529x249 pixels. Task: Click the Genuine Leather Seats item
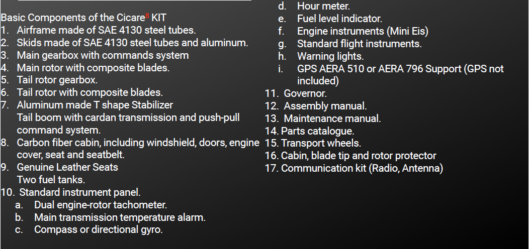click(67, 167)
